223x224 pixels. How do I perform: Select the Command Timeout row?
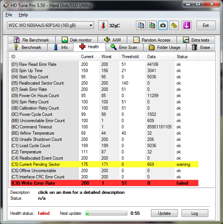point(104,127)
